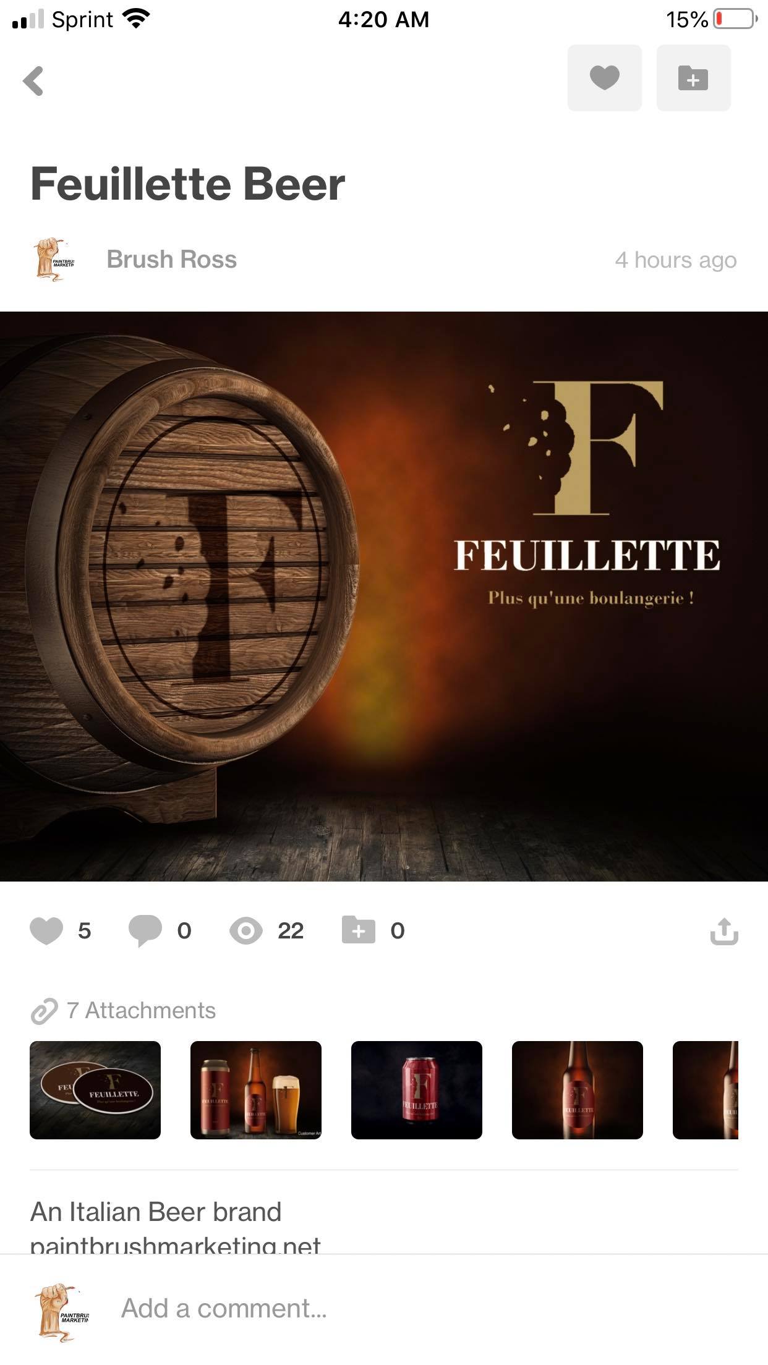The width and height of the screenshot is (768, 1365).
Task: Open the paintbrushmarketing.net link
Action: coord(176,1243)
